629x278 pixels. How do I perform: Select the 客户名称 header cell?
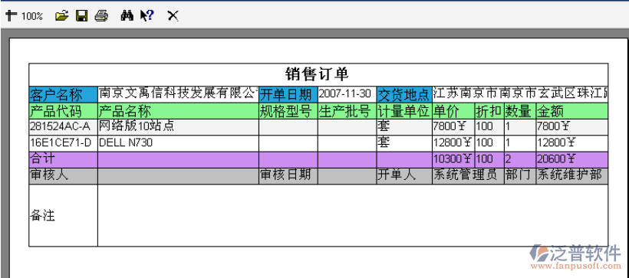tap(64, 94)
